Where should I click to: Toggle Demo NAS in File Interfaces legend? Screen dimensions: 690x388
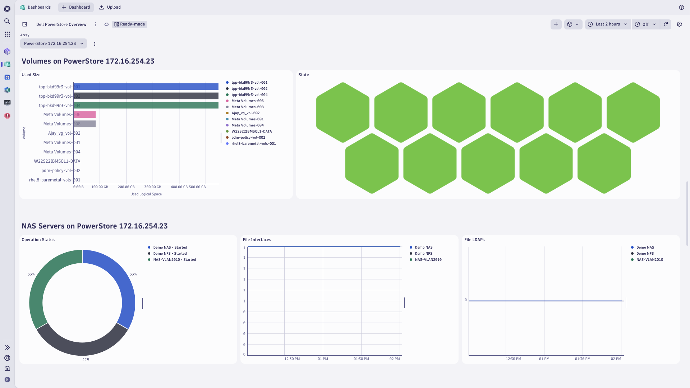pos(421,248)
